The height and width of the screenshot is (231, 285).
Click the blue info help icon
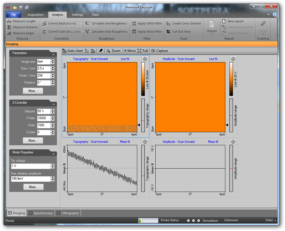pos(275,14)
